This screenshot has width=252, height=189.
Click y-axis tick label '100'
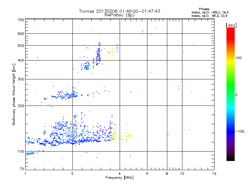point(21,152)
